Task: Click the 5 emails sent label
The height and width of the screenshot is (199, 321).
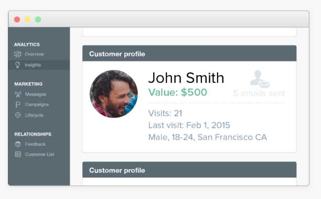Action: 259,93
